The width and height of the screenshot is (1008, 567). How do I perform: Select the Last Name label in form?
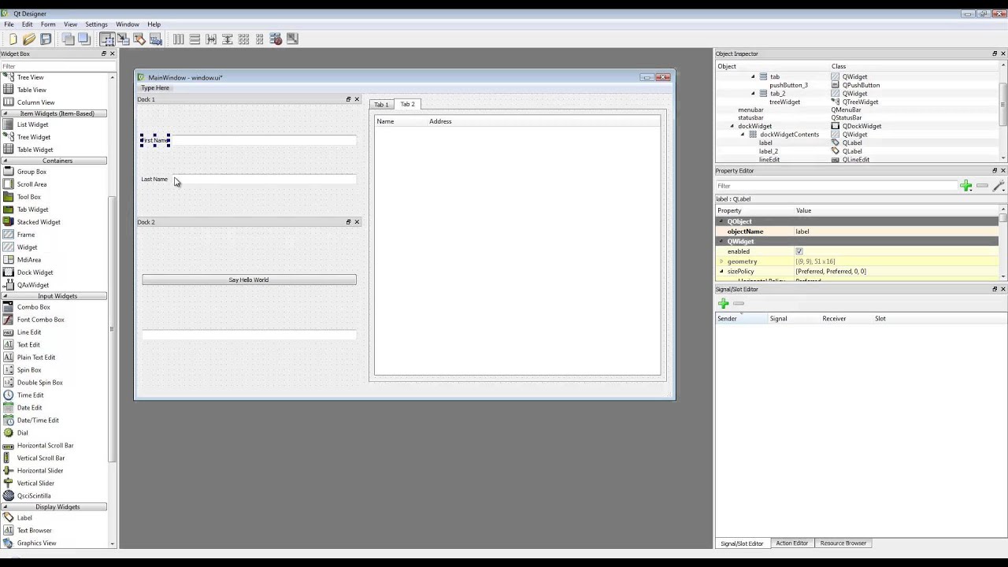tap(154, 180)
